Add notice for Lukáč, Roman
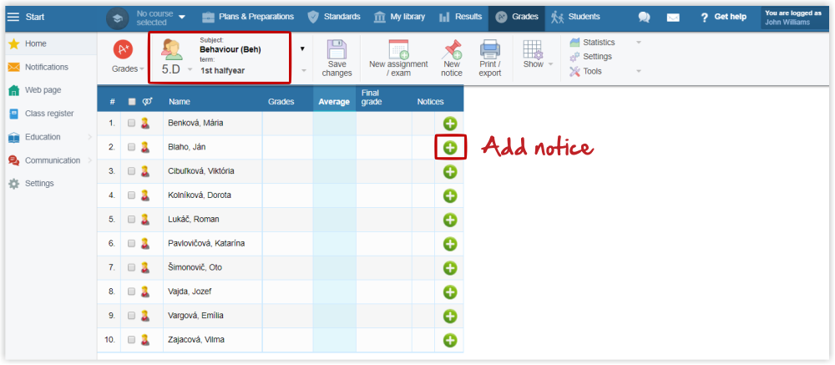The image size is (835, 365). [x=450, y=220]
